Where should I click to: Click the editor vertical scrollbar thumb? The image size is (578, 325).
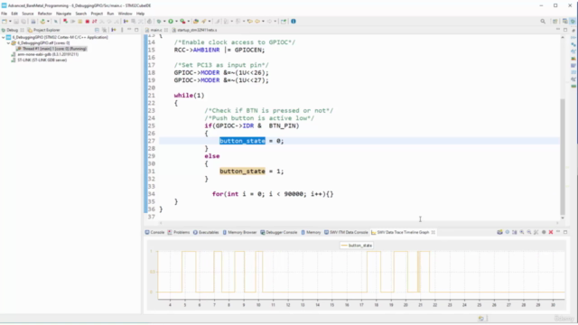562,156
